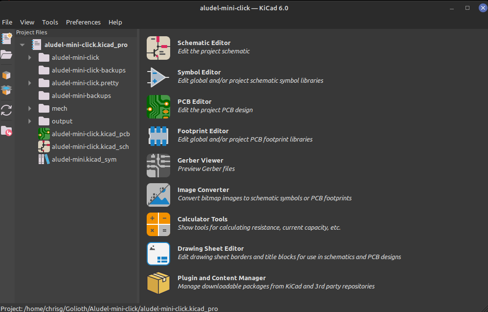Launch the Schematic Editor icon
Viewport: 488px width, 312px height.
pos(158,48)
